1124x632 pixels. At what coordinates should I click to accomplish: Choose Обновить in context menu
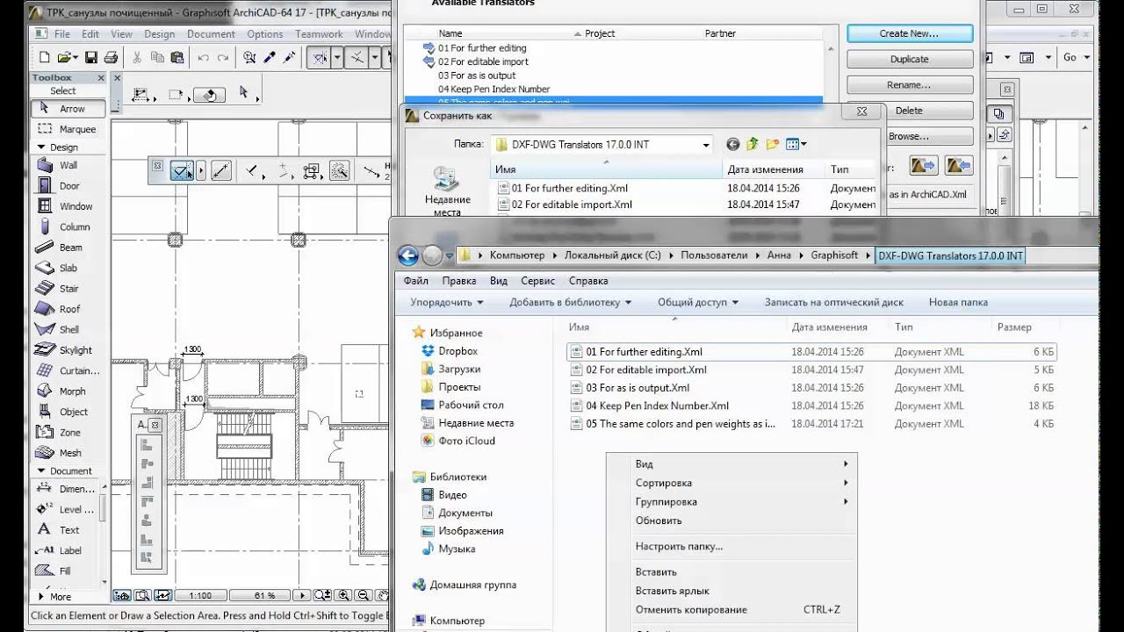[x=659, y=521]
